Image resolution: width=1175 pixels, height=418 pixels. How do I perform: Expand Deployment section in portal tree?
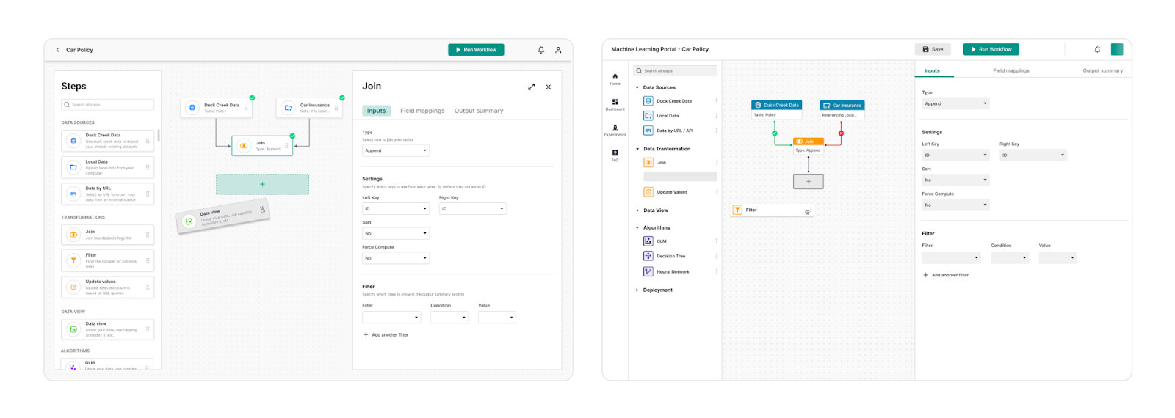(x=637, y=290)
